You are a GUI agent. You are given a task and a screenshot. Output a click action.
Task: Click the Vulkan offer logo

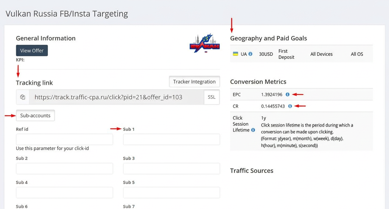(x=205, y=43)
